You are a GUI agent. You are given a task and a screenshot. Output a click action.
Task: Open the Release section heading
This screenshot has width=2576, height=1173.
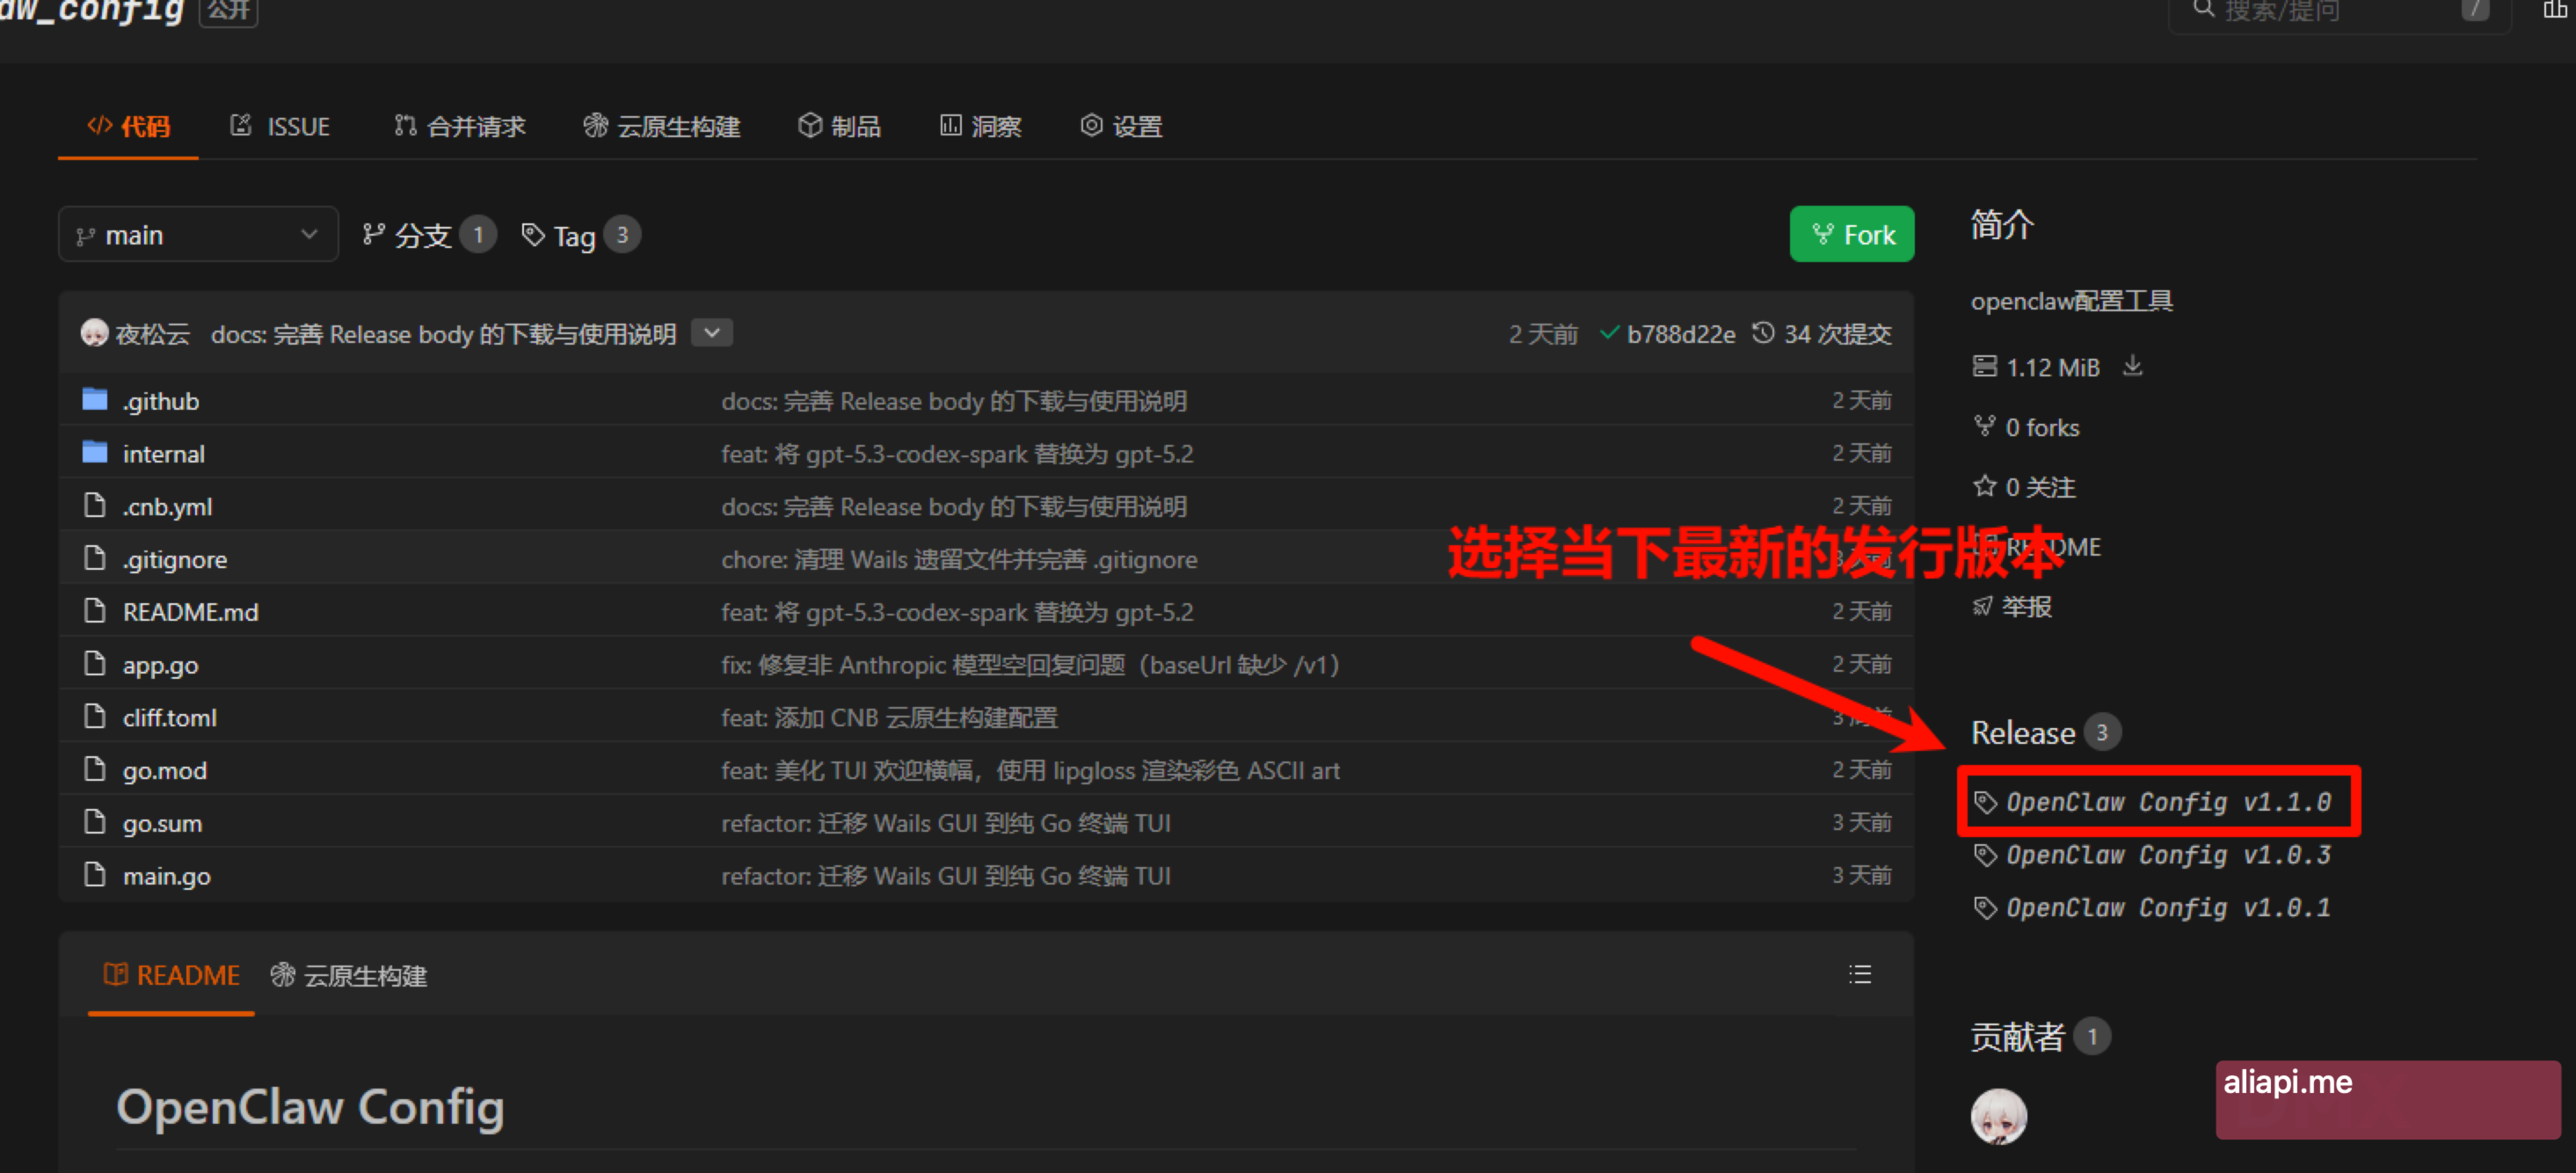pos(2022,732)
